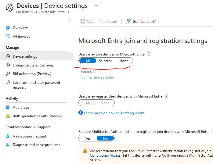Click the New support request icon
This screenshot has height=164, width=213.
[x=8, y=136]
